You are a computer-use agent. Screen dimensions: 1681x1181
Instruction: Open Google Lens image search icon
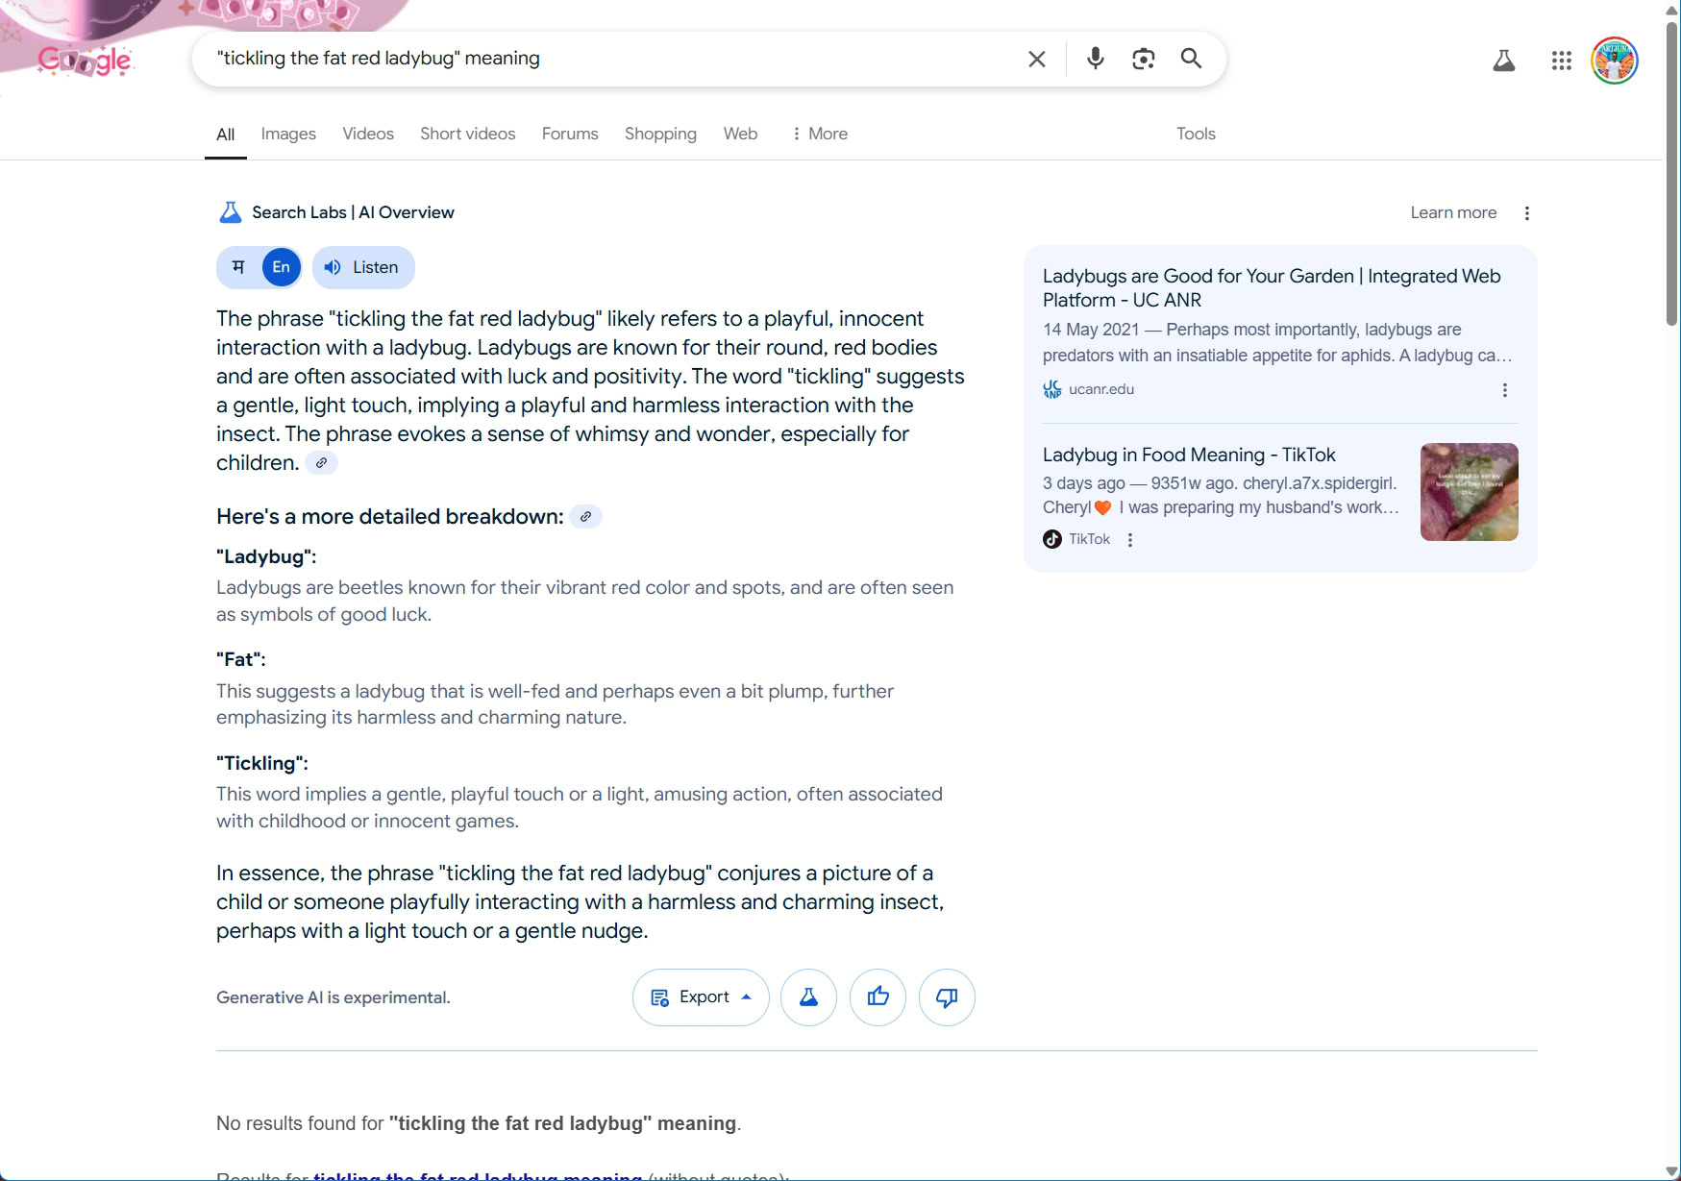tap(1143, 59)
